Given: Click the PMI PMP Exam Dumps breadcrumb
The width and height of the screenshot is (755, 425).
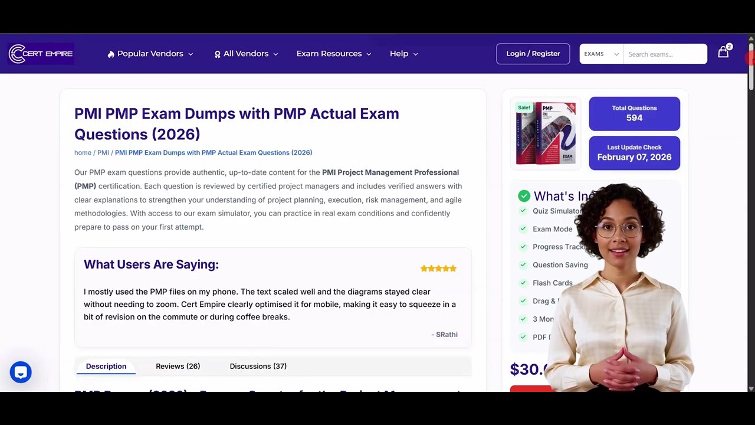Looking at the screenshot, I should pyautogui.click(x=214, y=152).
